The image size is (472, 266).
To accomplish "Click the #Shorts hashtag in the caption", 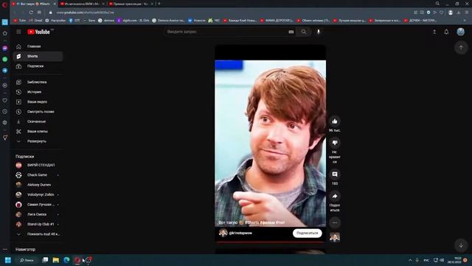I will click(251, 222).
